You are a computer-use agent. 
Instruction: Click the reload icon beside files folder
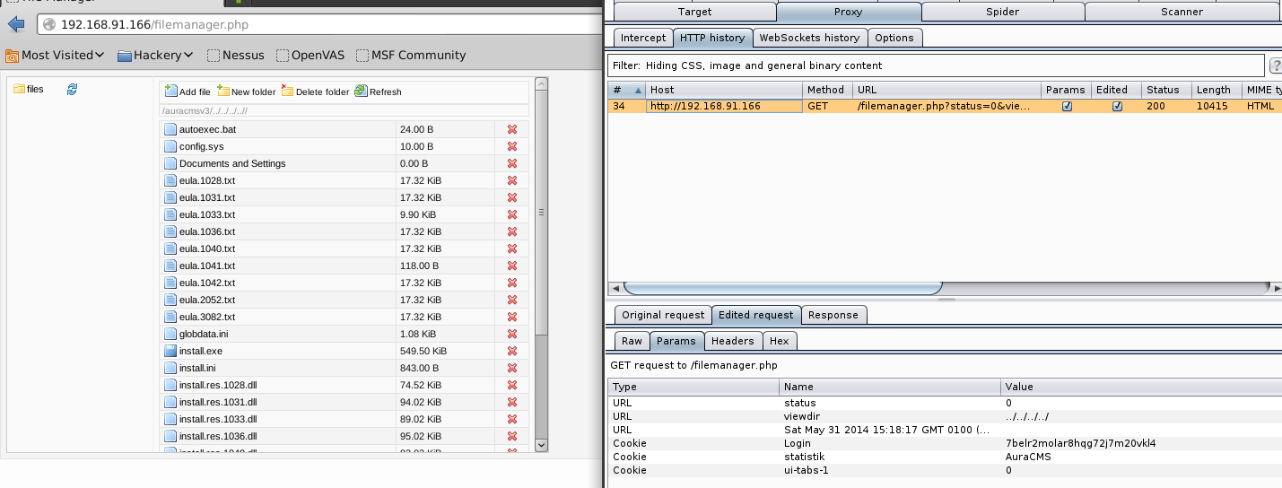[73, 89]
